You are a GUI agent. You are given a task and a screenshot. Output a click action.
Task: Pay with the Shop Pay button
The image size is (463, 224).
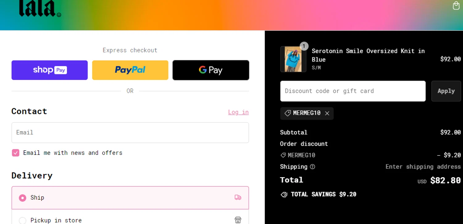coord(50,70)
